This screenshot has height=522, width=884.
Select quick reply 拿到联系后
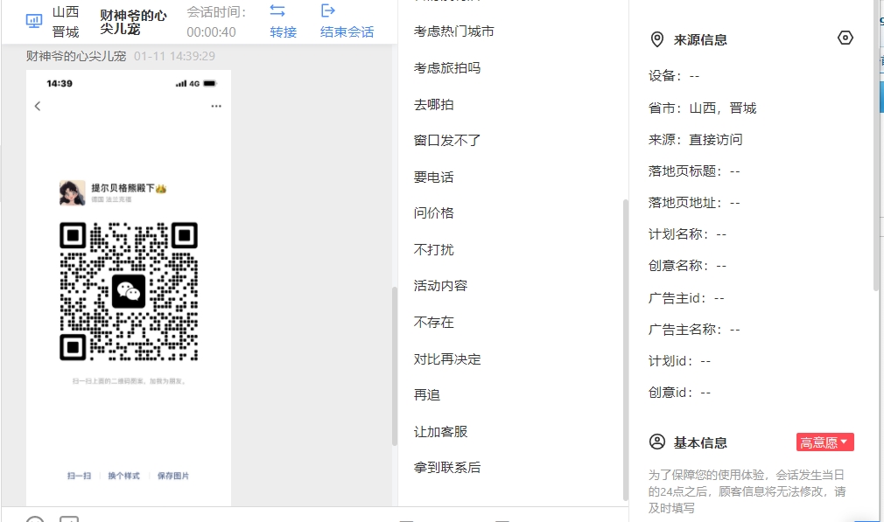pos(447,468)
